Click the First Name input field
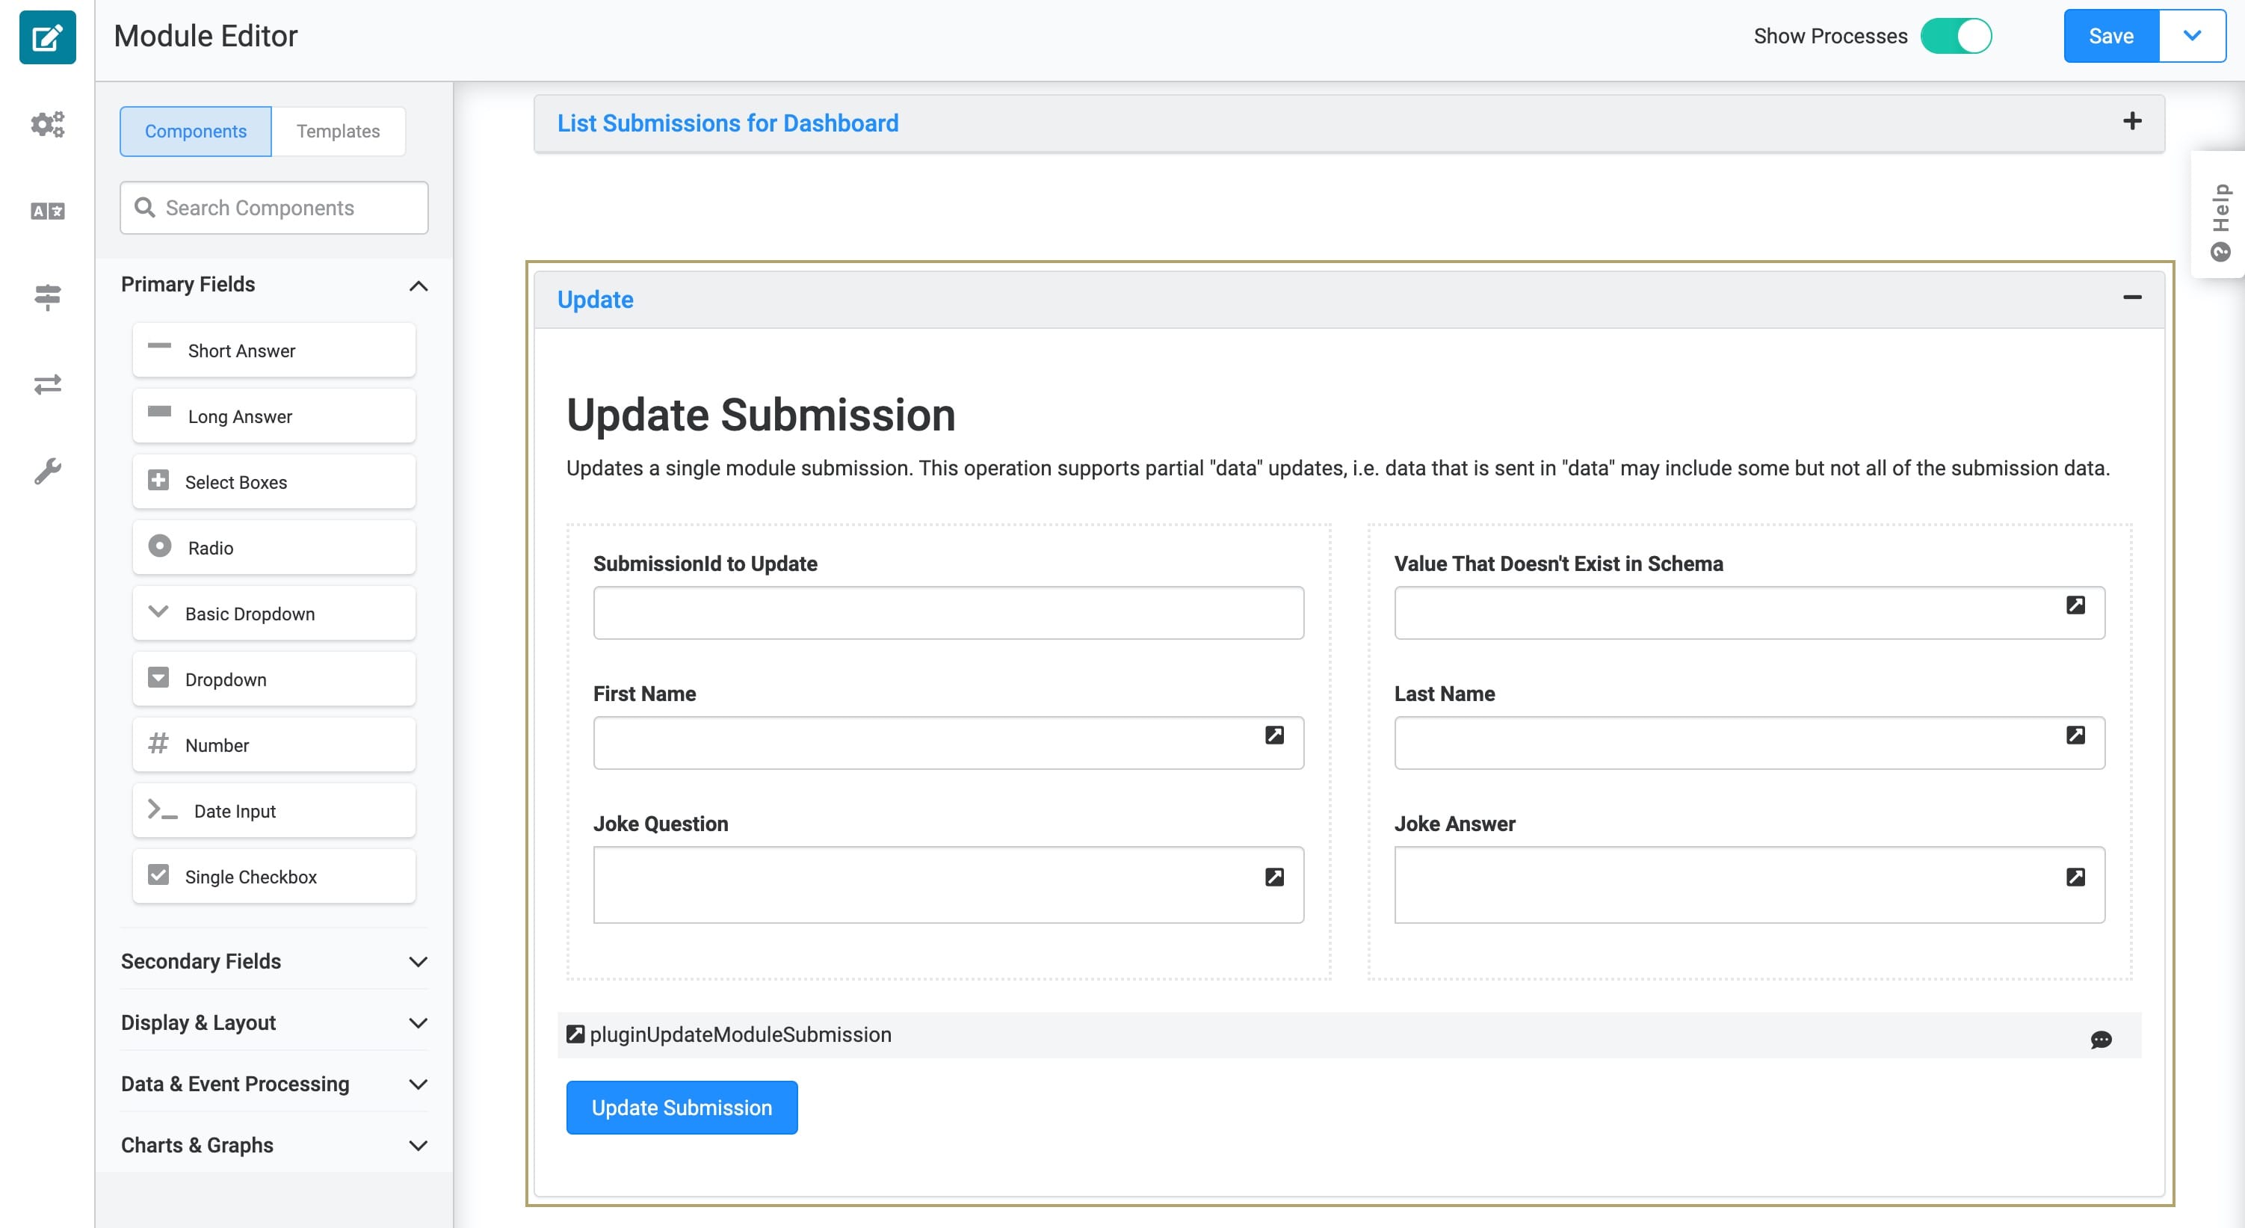 click(948, 742)
